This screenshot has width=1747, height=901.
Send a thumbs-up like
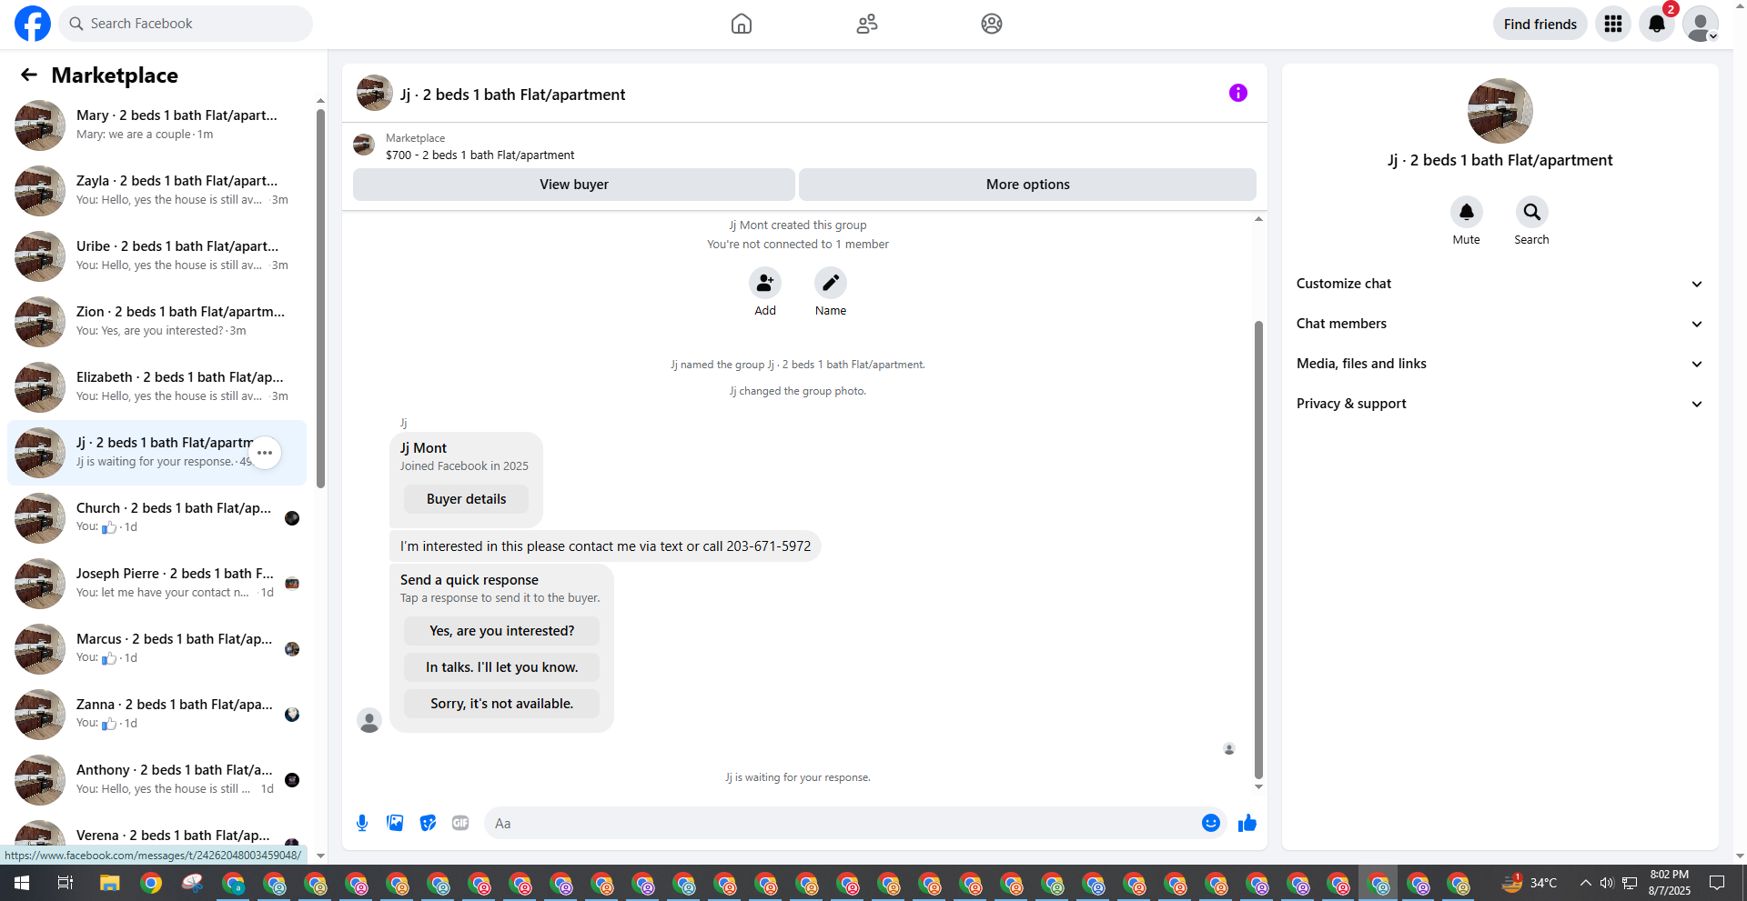1247,823
